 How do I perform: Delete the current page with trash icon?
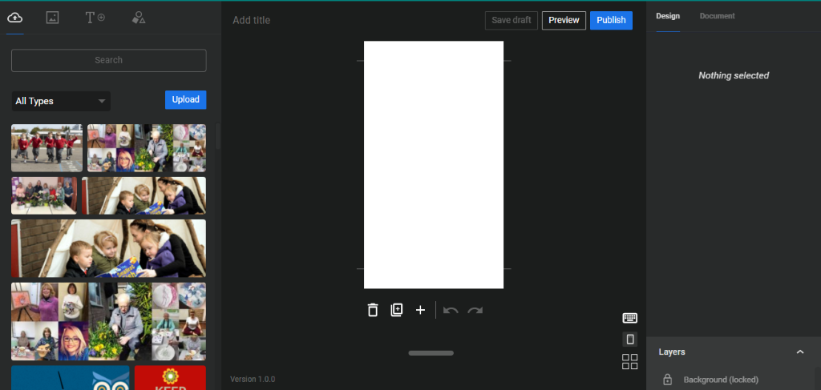373,310
